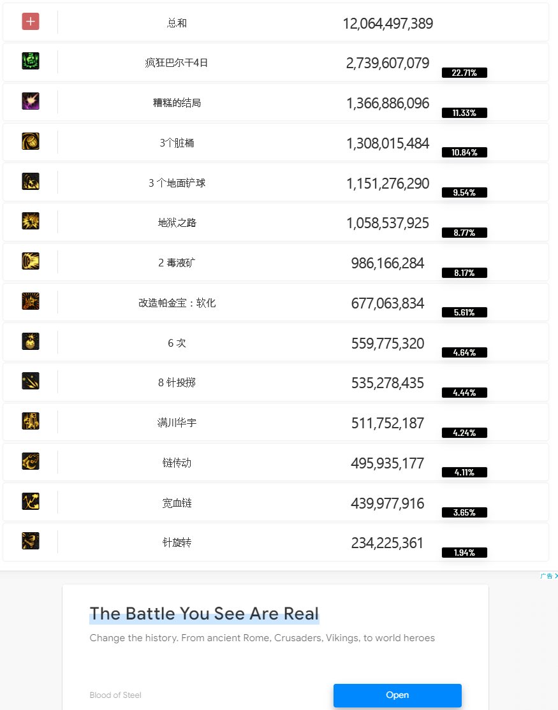Open the barrel icon for 3个脏桶
558x710 pixels.
click(x=31, y=141)
